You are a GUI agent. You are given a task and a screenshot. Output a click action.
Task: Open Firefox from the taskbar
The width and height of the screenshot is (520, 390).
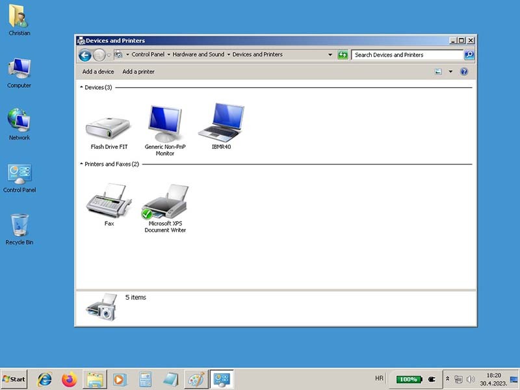pos(70,379)
